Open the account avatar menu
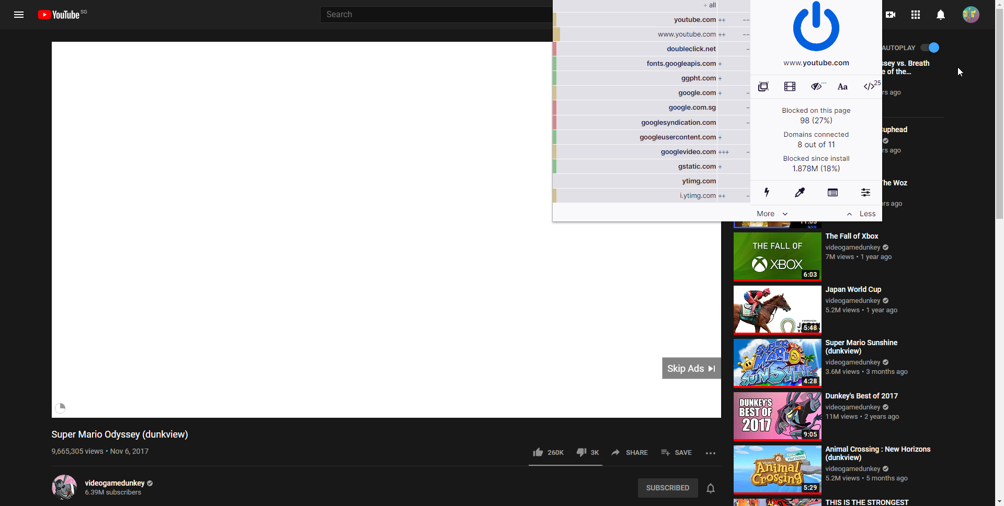The width and height of the screenshot is (1004, 506). (971, 15)
